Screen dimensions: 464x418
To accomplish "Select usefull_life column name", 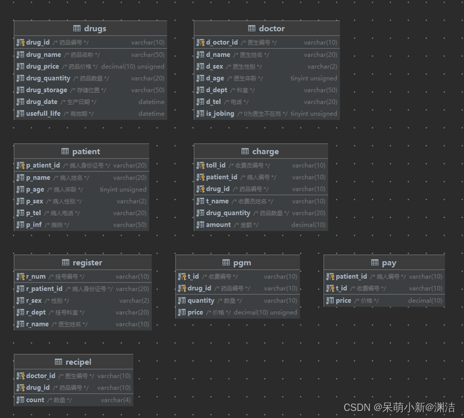I will coord(43,114).
